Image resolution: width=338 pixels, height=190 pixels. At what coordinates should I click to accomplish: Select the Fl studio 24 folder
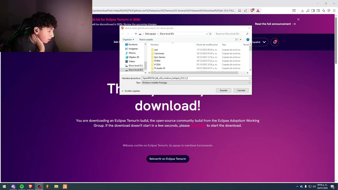click(159, 68)
